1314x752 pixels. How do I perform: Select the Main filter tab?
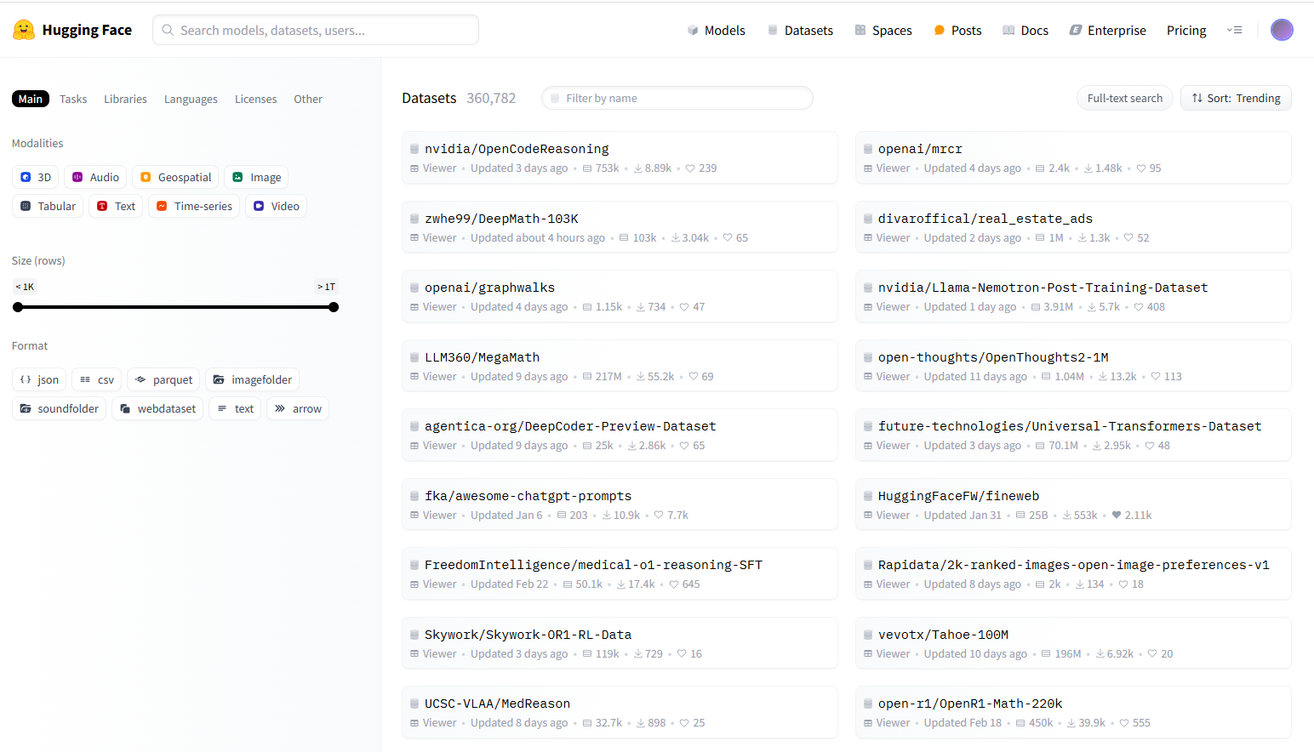[31, 99]
